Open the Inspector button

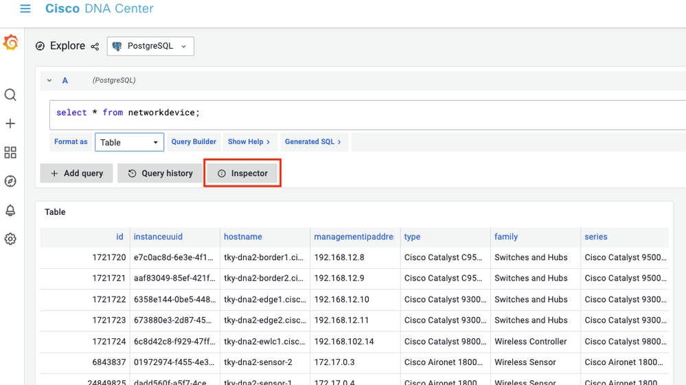click(x=242, y=174)
